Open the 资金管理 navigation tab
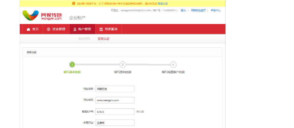This screenshot has width=294, height=128. (56, 29)
